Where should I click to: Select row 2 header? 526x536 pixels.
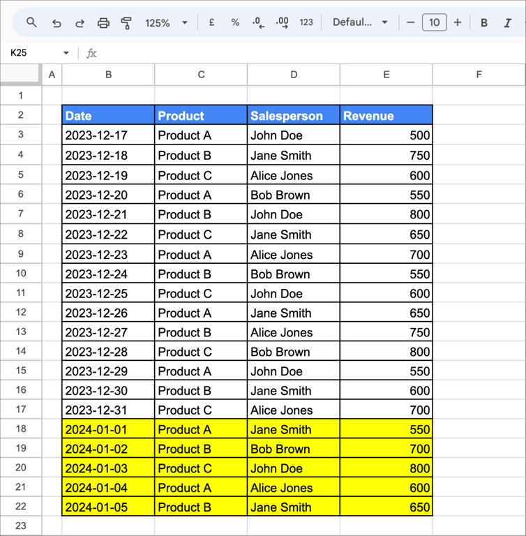[x=21, y=115]
